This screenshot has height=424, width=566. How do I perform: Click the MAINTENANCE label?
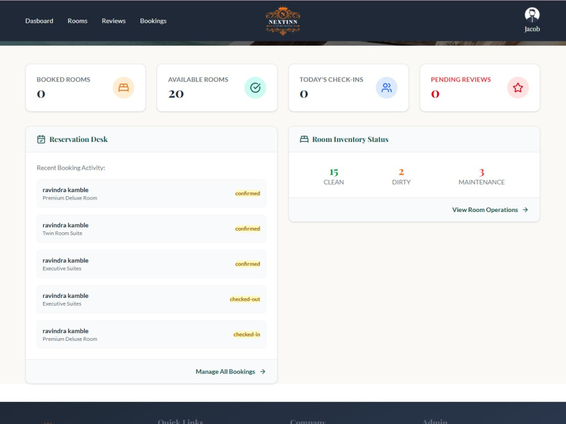(x=482, y=182)
